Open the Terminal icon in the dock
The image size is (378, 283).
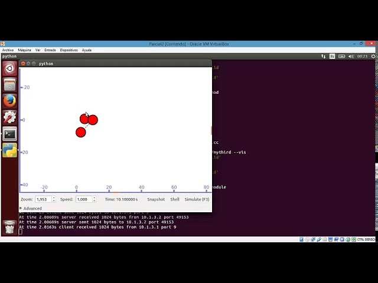pos(9,134)
